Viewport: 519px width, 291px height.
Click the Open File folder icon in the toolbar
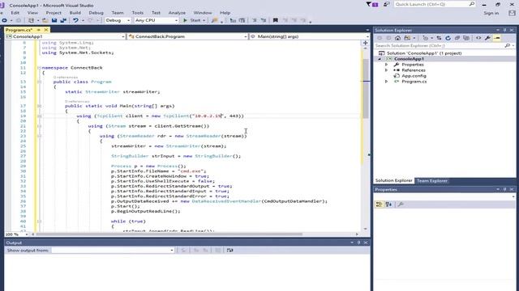(45, 20)
